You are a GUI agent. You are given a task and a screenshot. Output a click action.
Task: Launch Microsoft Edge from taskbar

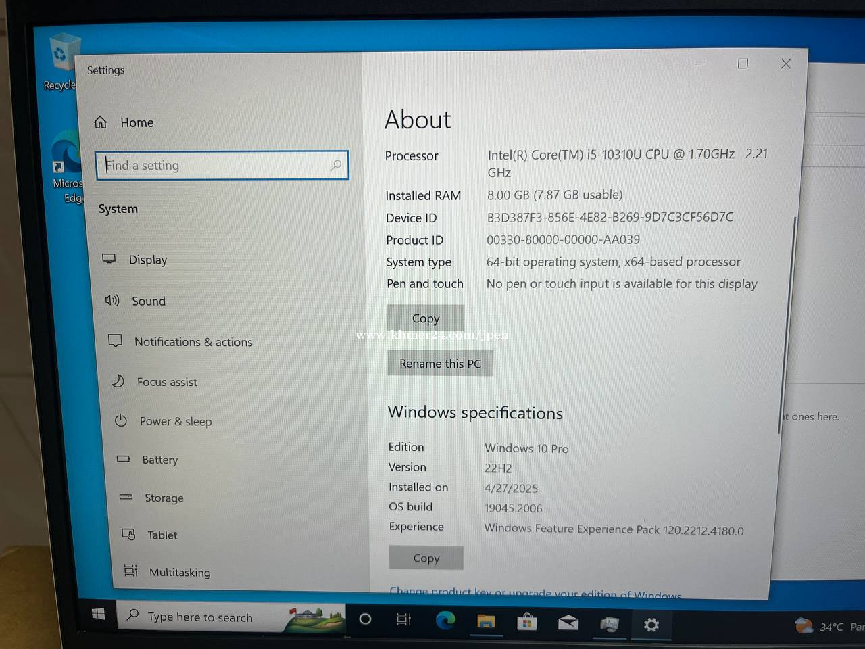pyautogui.click(x=445, y=620)
